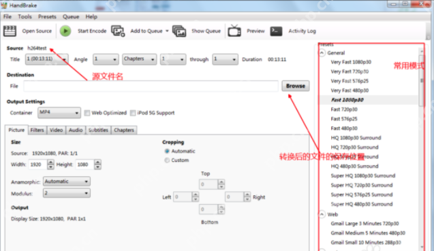434x251 pixels.
Task: Click the Left crop spinner arrows
Action: [196, 197]
